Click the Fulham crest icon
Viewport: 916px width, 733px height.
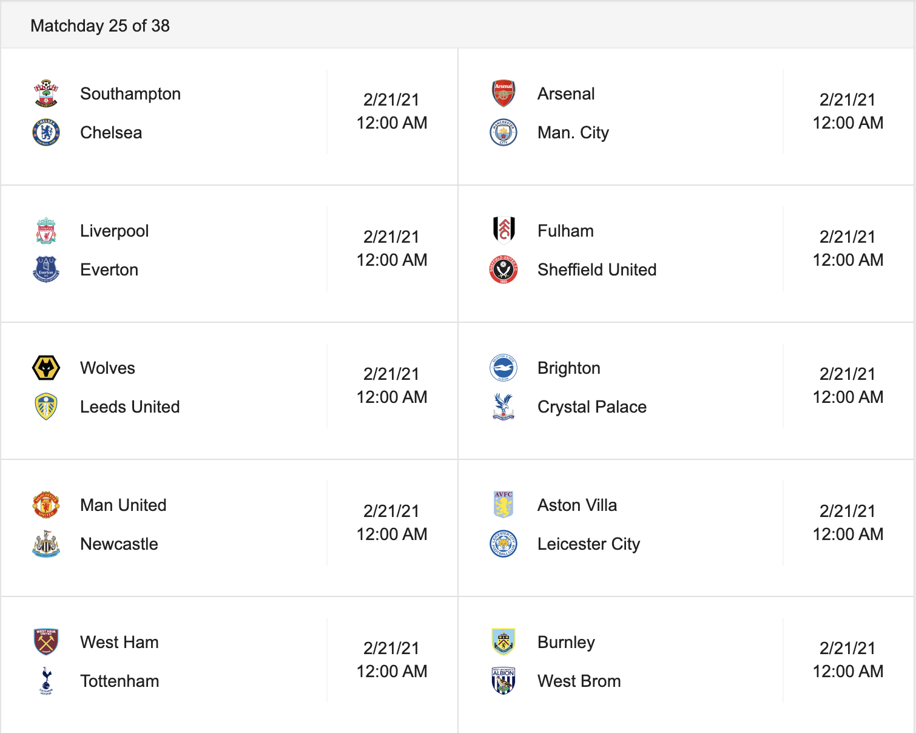tap(503, 231)
